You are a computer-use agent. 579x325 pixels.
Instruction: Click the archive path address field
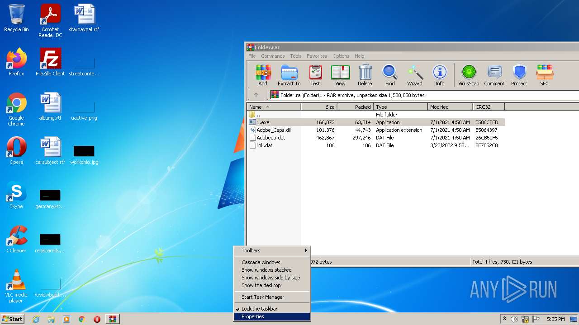coord(424,95)
